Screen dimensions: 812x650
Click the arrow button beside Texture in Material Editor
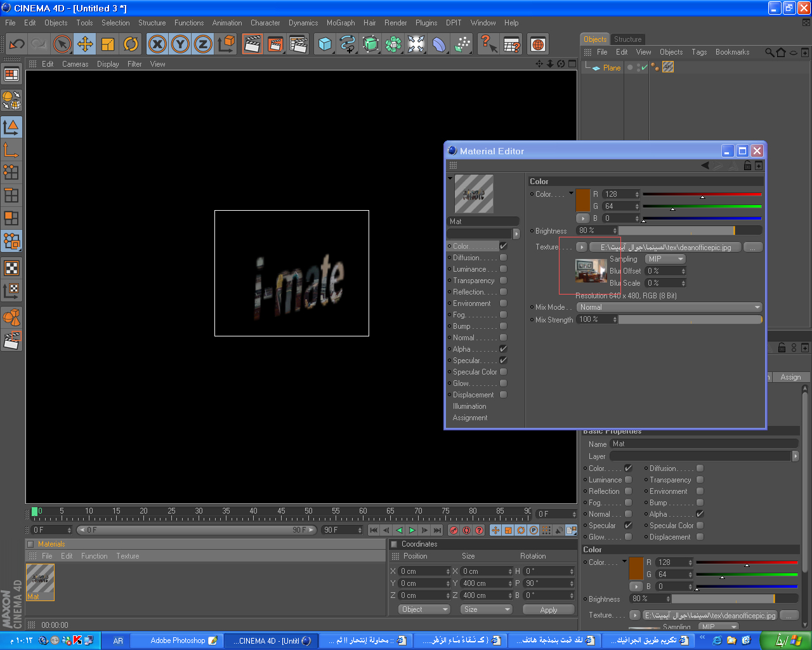[582, 247]
